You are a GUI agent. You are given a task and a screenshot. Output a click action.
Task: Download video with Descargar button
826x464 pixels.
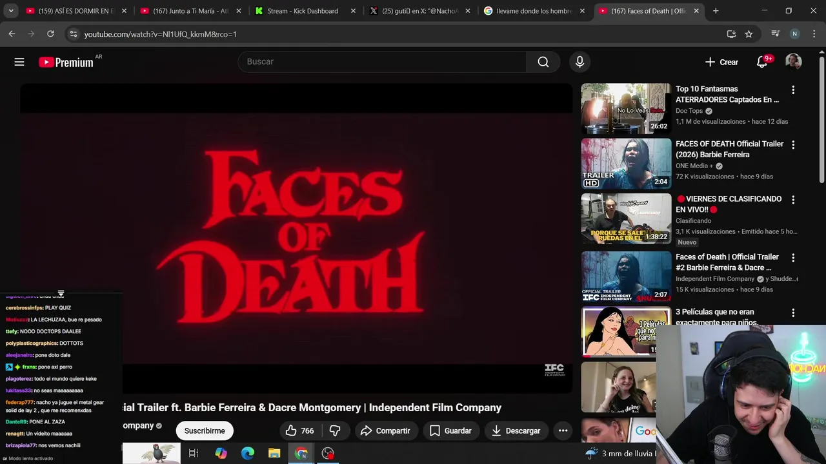[x=516, y=430]
